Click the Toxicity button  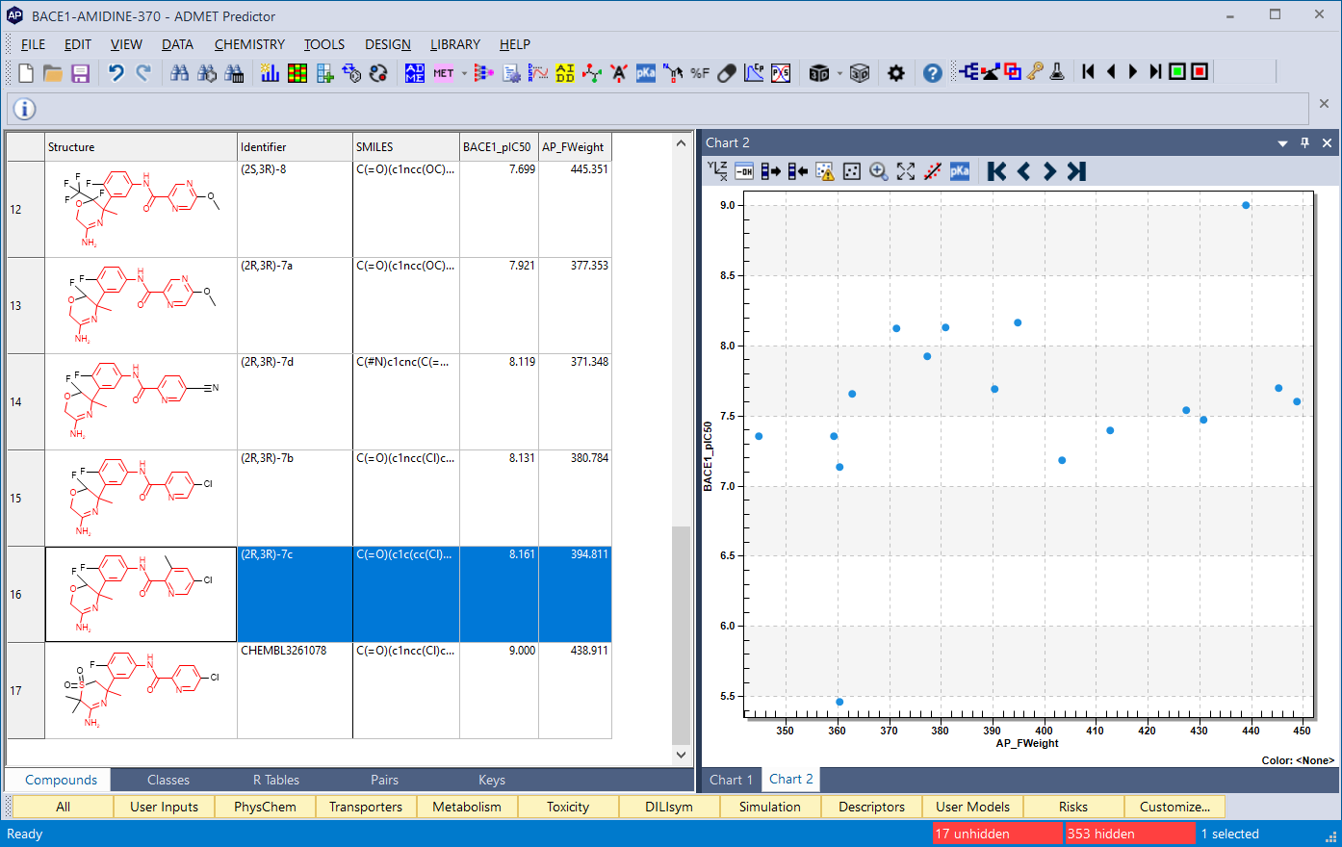[568, 807]
